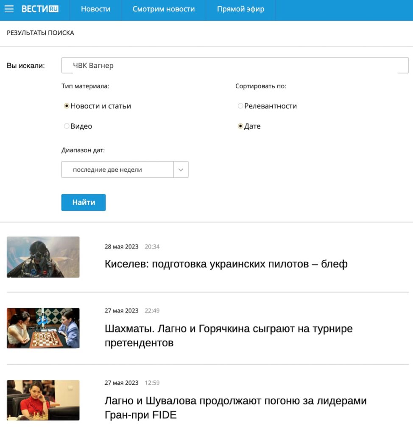Select the Новости и статьи radio button
Viewport: 413px width, 434px height.
tap(67, 106)
